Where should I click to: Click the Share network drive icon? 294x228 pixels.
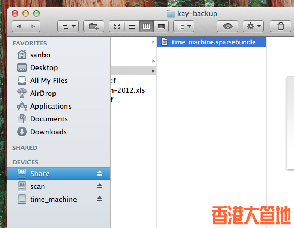22,173
